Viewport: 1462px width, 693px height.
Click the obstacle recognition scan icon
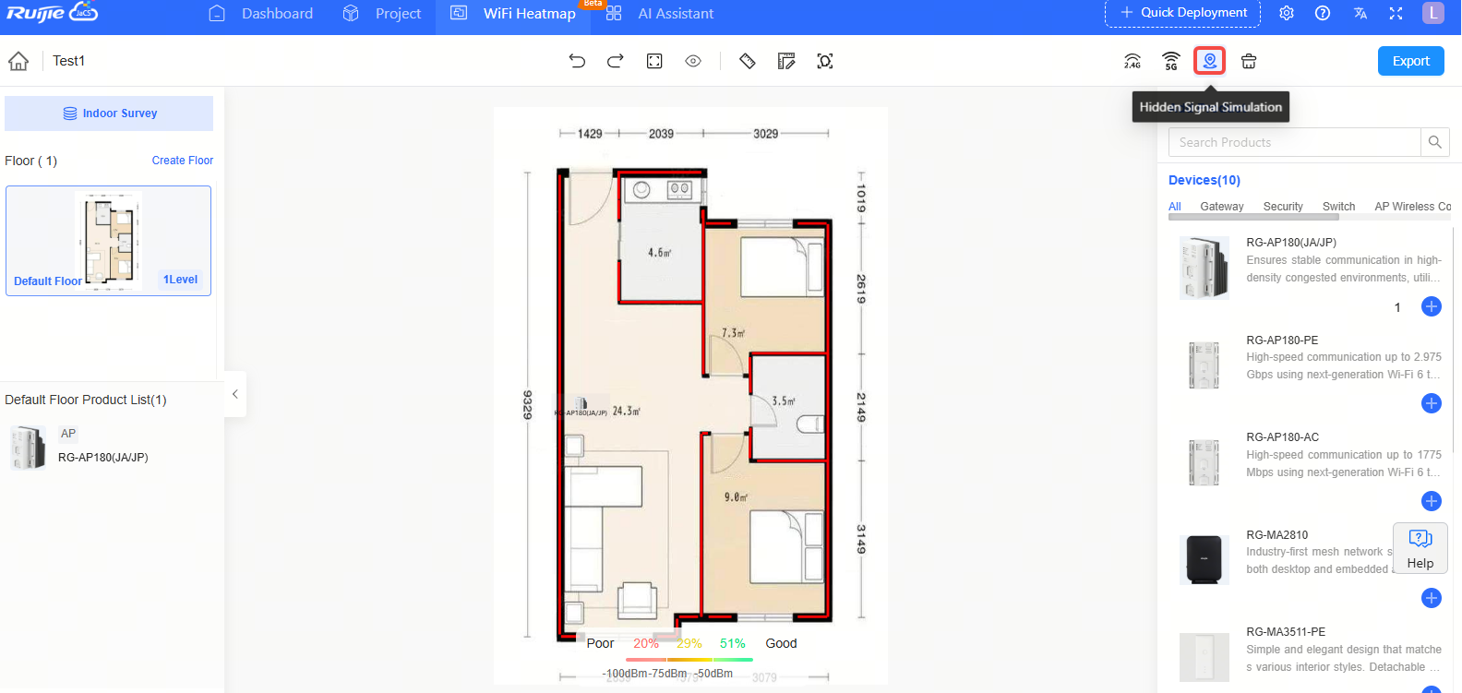(x=825, y=61)
